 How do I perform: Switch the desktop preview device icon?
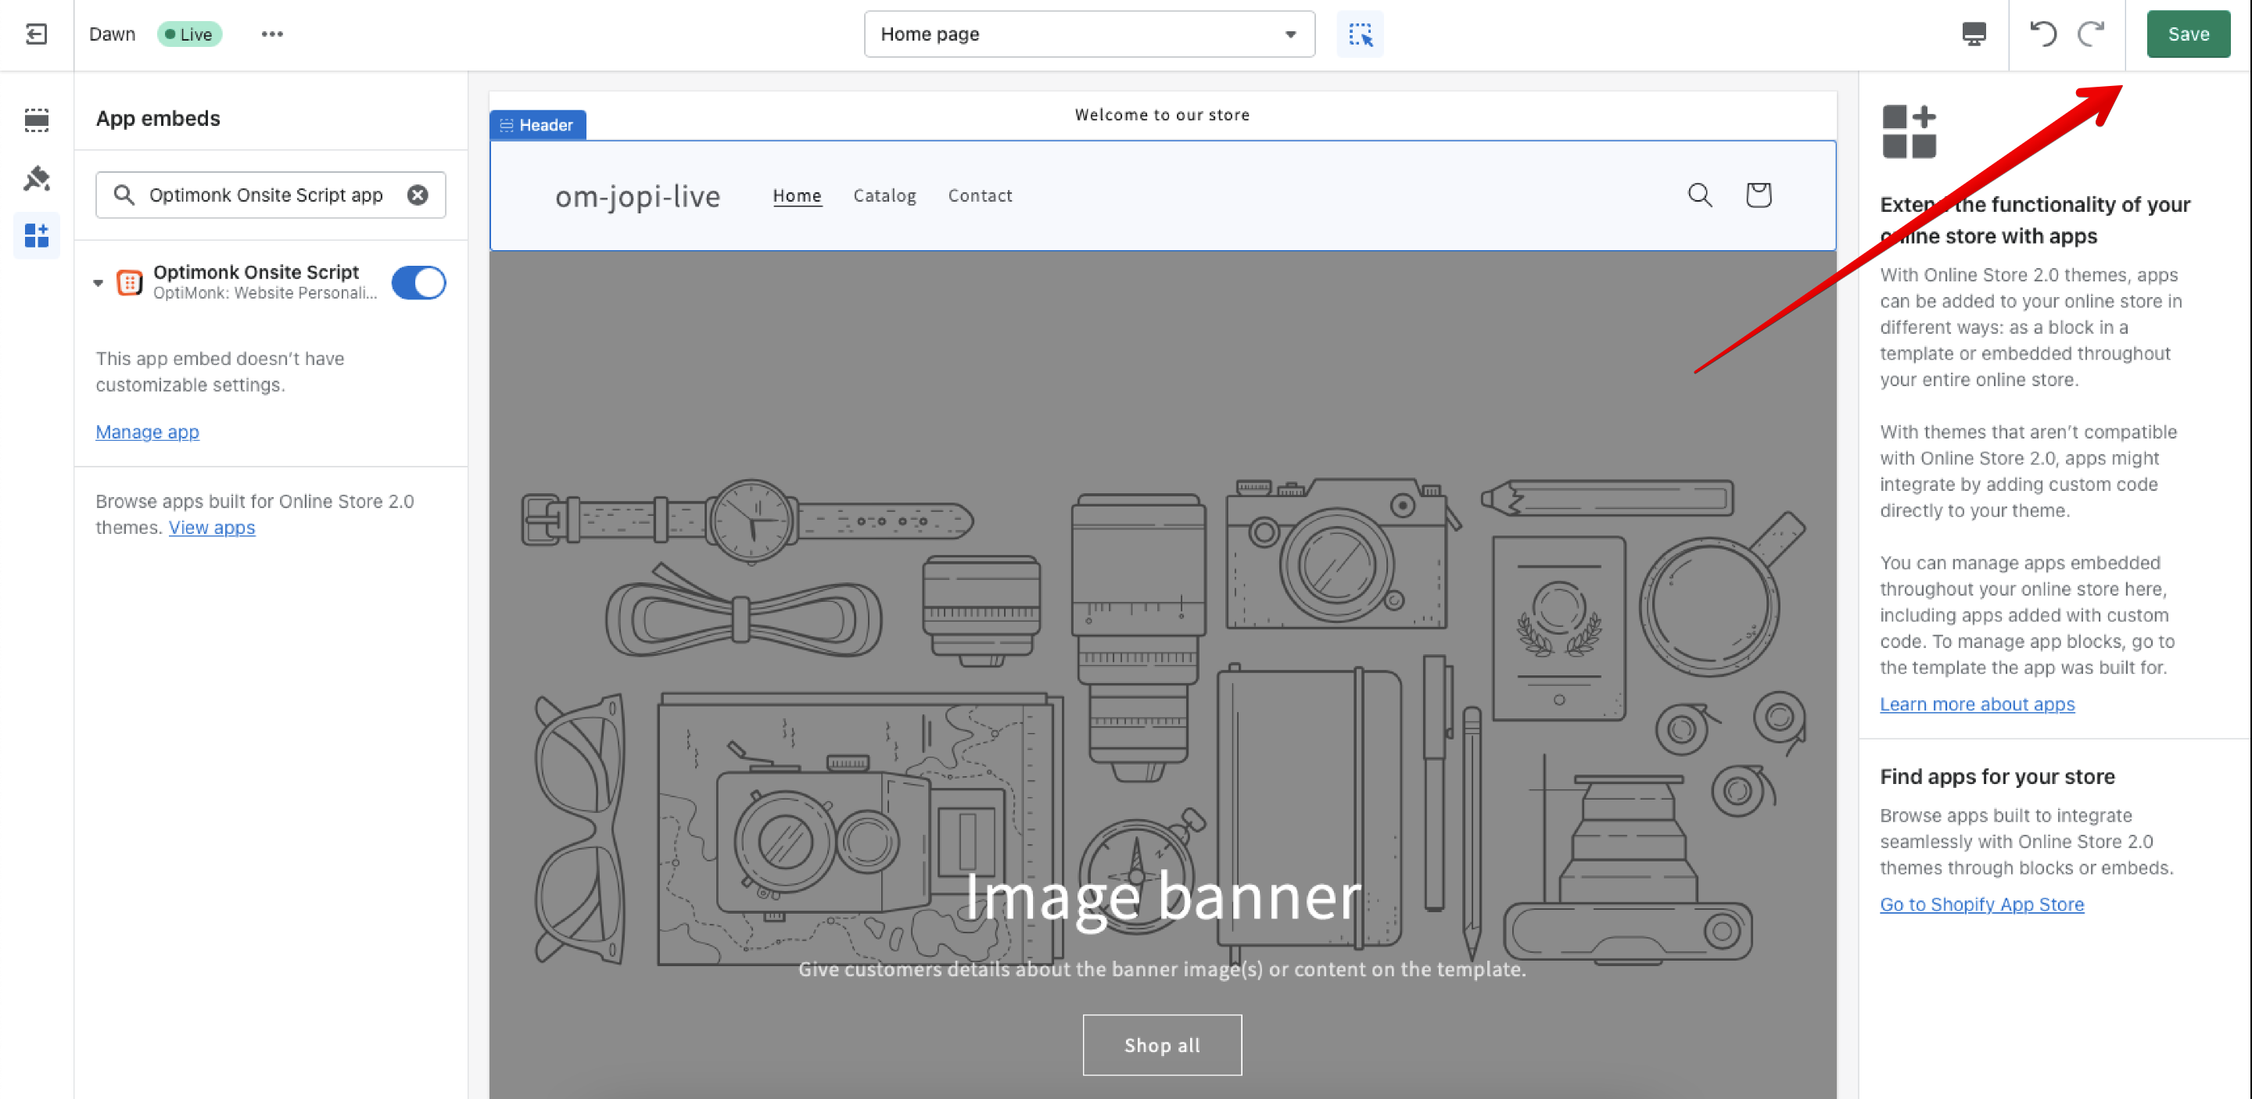point(1973,34)
